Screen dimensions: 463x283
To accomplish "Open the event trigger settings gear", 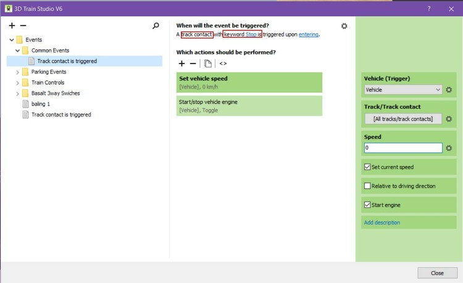I will pyautogui.click(x=344, y=26).
